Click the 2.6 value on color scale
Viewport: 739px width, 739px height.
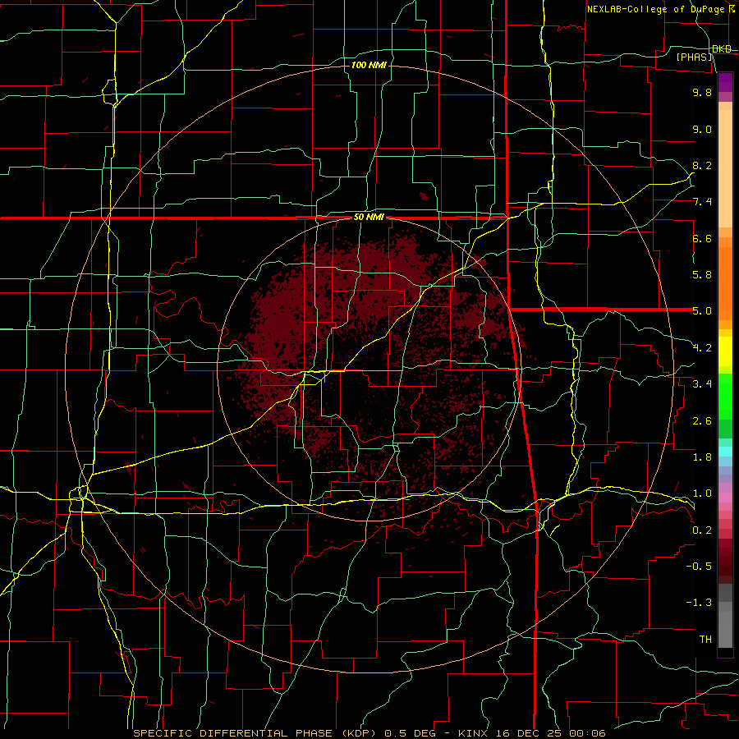(702, 421)
